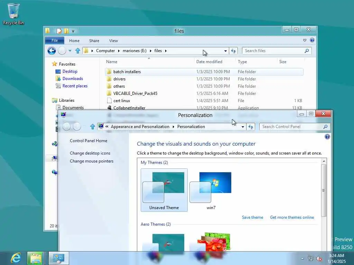Open Help icon in files window ribbon
Image resolution: width=354 pixels, height=265 pixels.
click(x=312, y=40)
